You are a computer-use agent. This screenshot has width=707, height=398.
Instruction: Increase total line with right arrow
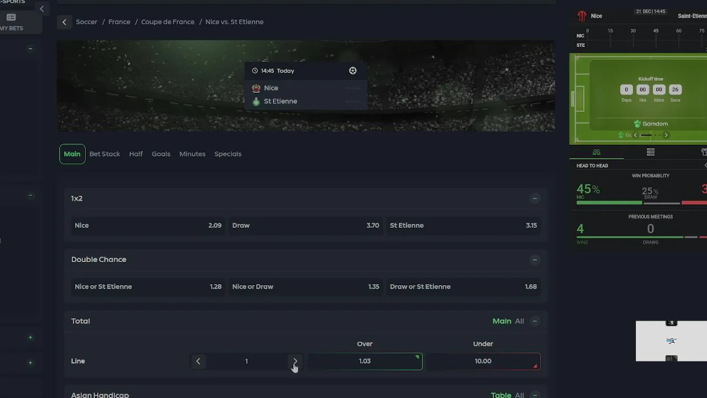point(295,362)
